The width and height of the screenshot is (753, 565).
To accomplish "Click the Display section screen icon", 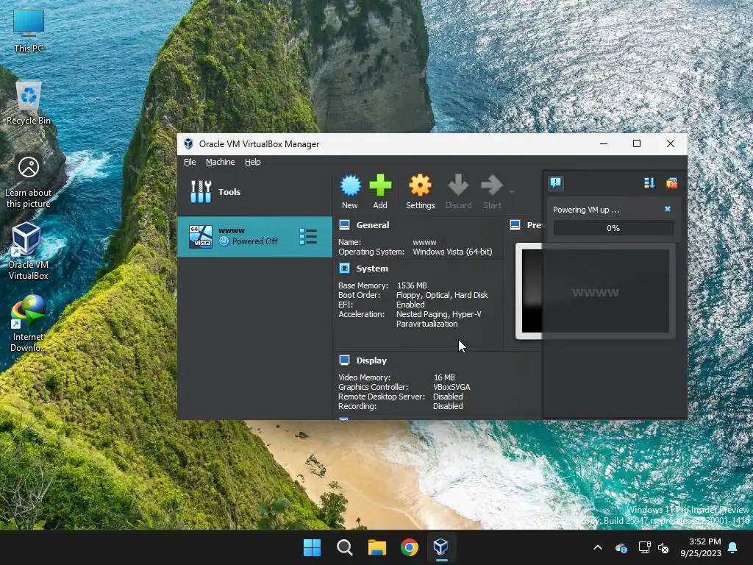I will coord(344,360).
